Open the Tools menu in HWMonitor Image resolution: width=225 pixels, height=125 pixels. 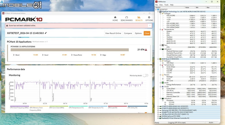click(x=166, y=5)
